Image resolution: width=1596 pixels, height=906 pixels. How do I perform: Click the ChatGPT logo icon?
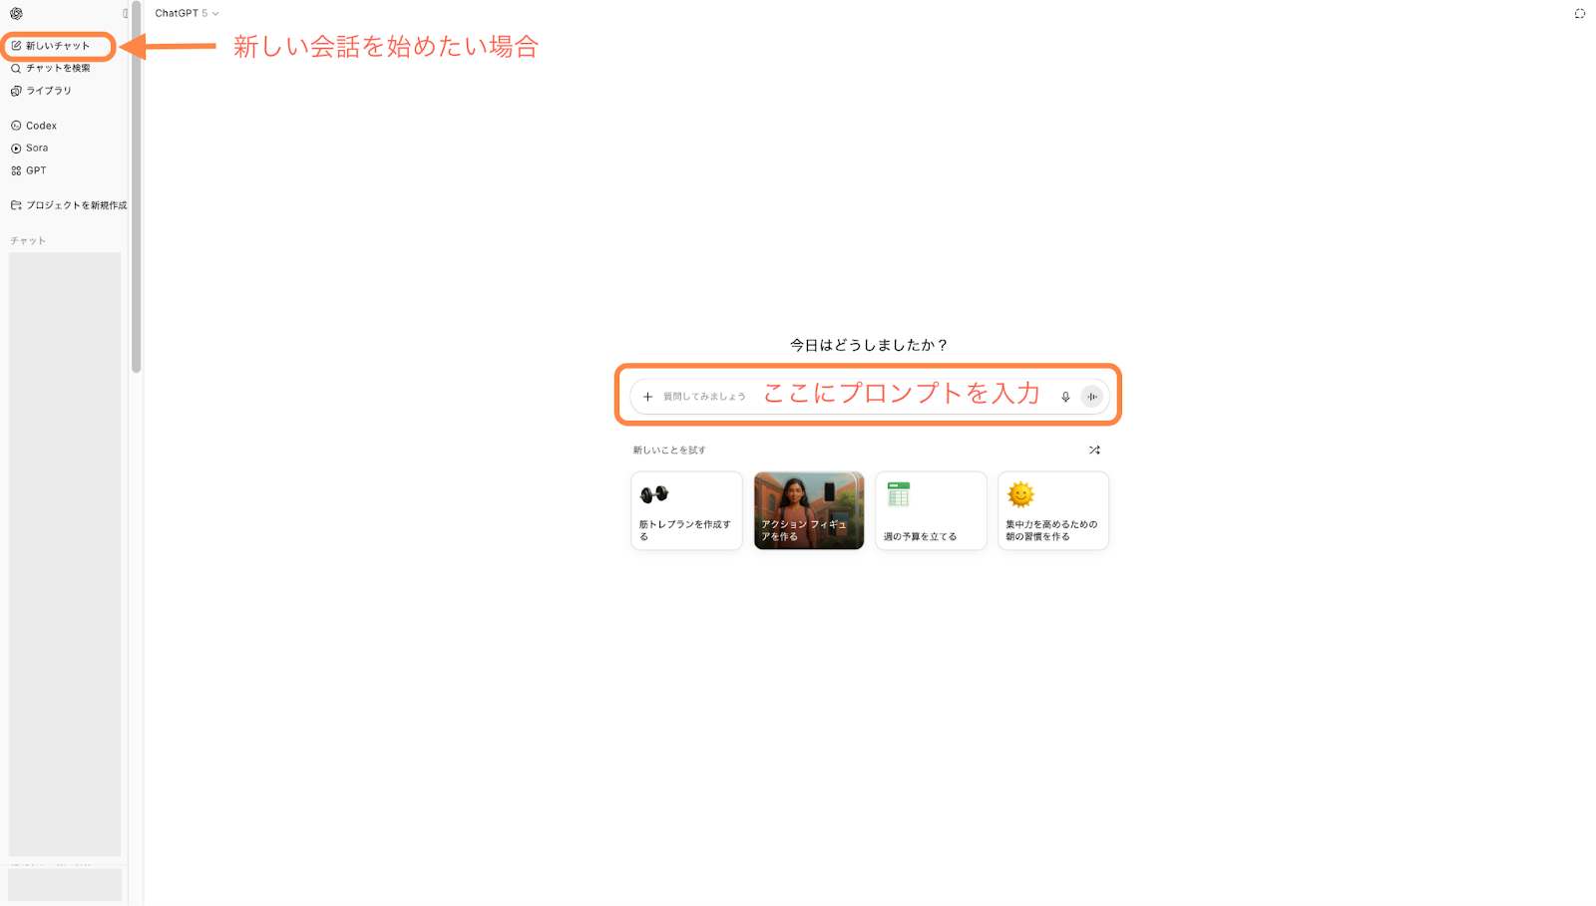coord(17,14)
